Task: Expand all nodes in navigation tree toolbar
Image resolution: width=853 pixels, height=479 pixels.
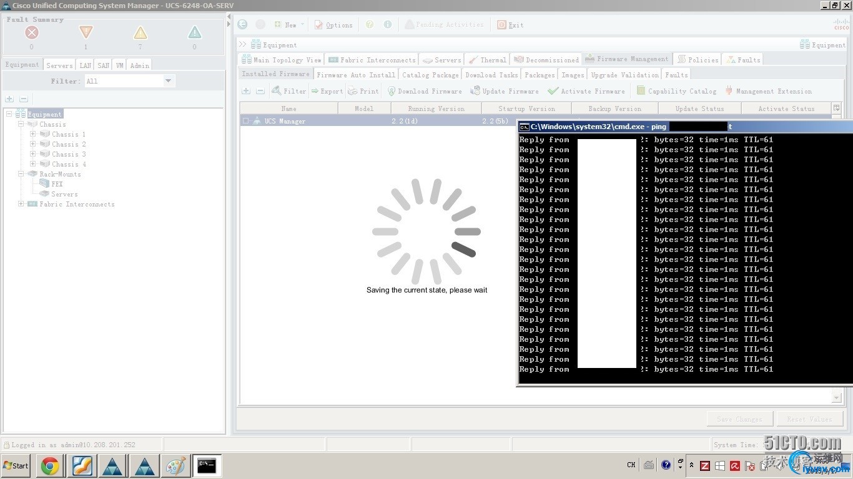Action: tap(9, 99)
